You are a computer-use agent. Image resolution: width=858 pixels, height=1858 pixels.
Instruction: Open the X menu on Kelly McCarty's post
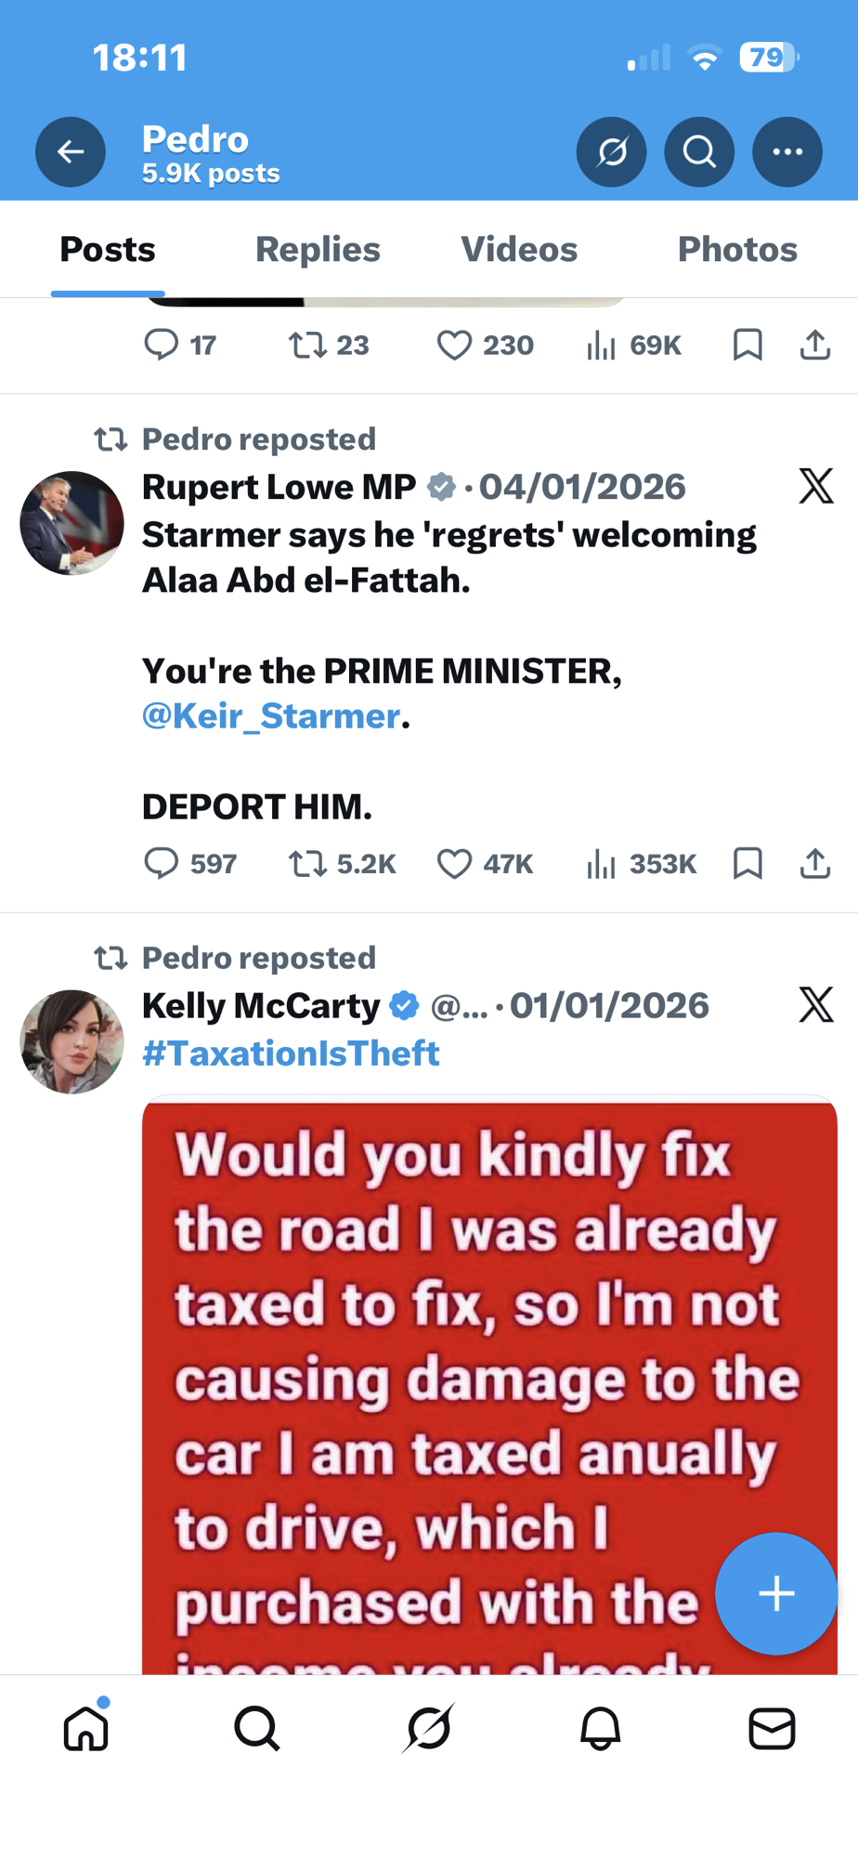click(x=816, y=1005)
